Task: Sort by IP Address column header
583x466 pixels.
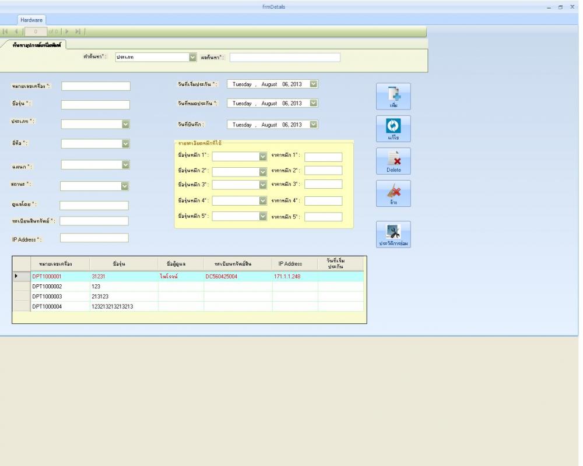Action: [x=295, y=264]
